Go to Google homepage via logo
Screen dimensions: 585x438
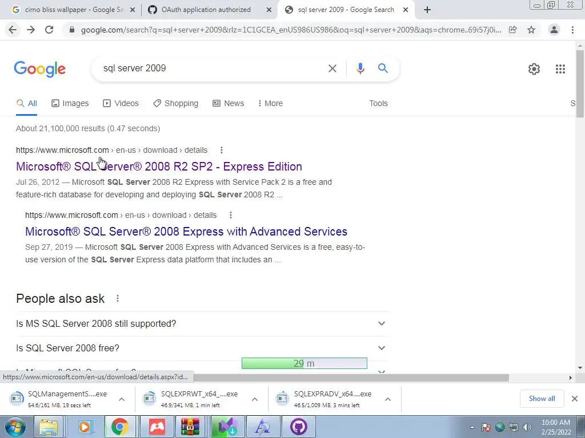(39, 69)
